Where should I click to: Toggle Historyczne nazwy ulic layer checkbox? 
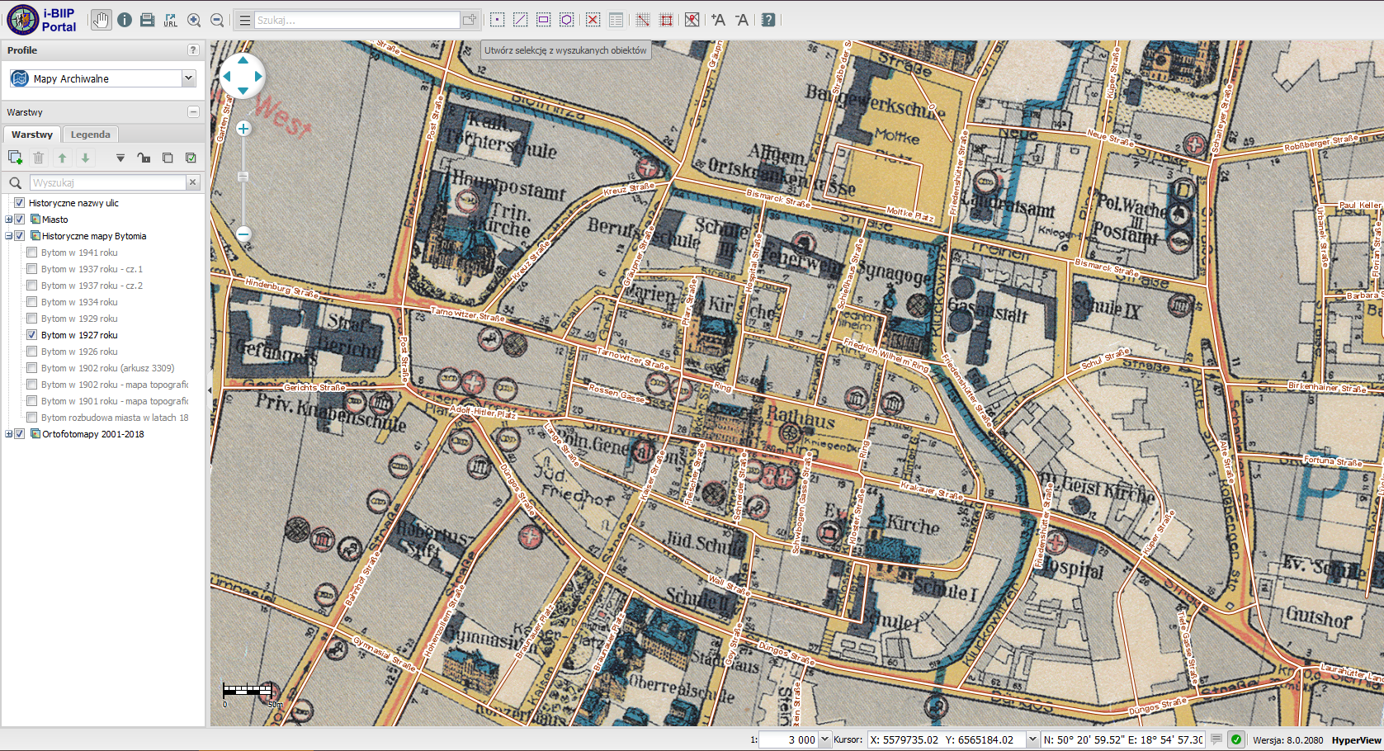tap(20, 203)
